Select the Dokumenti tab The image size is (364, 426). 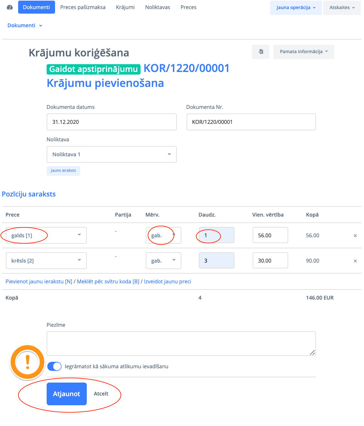37,7
